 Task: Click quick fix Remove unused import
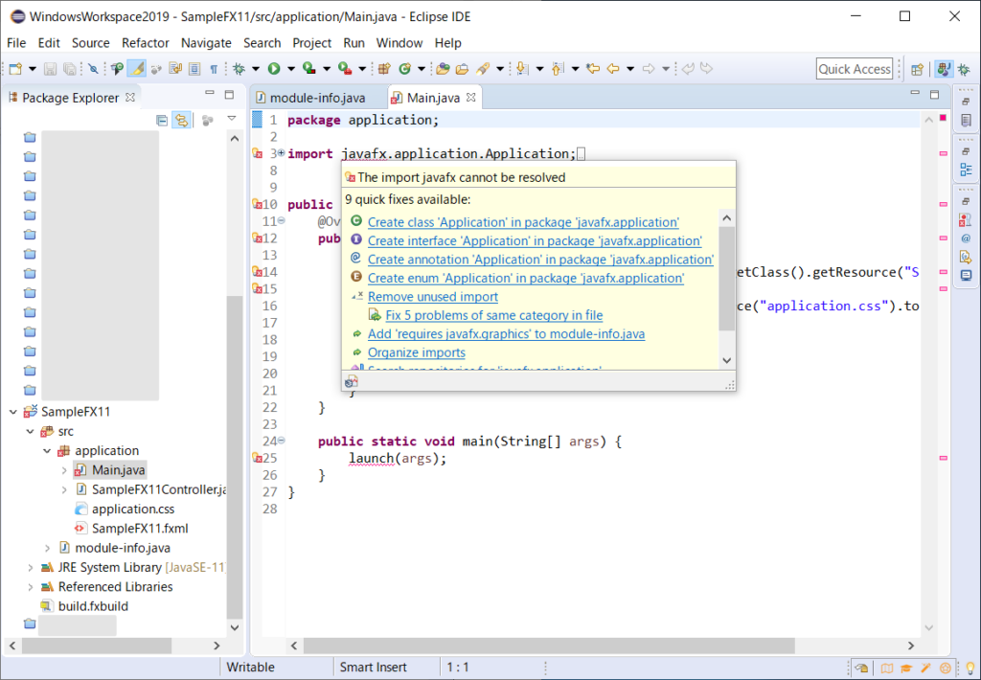coord(432,296)
